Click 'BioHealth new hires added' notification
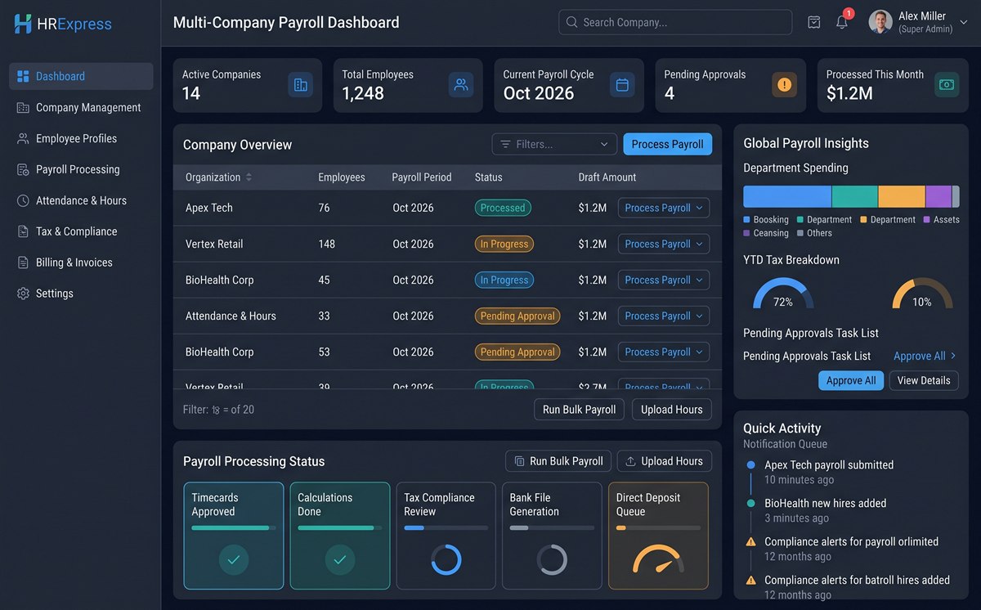This screenshot has height=610, width=981. click(826, 503)
